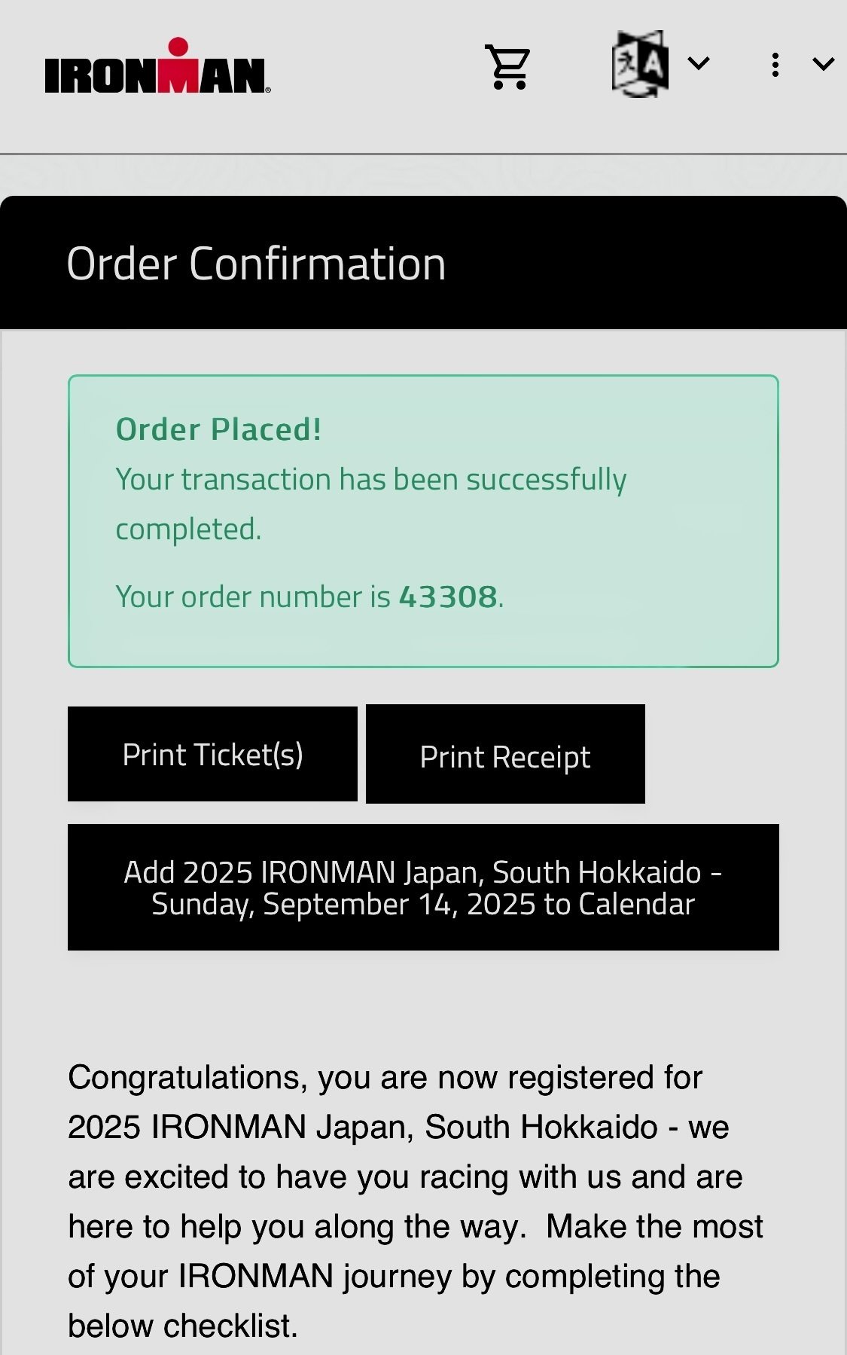Click the 'below checklist' text
This screenshot has width=847, height=1355.
click(182, 1326)
